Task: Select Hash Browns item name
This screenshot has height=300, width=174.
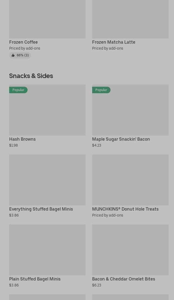Action: click(22, 139)
